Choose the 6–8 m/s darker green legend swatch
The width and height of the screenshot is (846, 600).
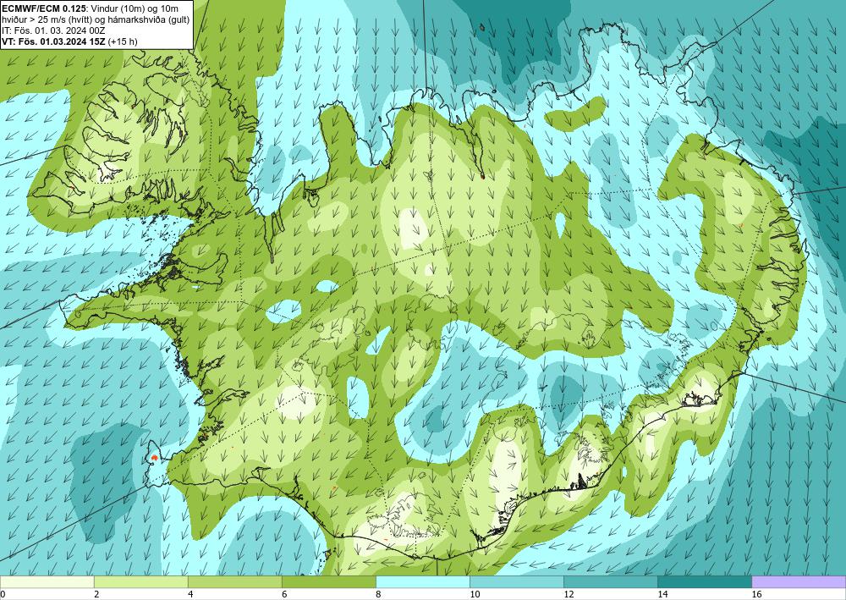click(x=328, y=582)
